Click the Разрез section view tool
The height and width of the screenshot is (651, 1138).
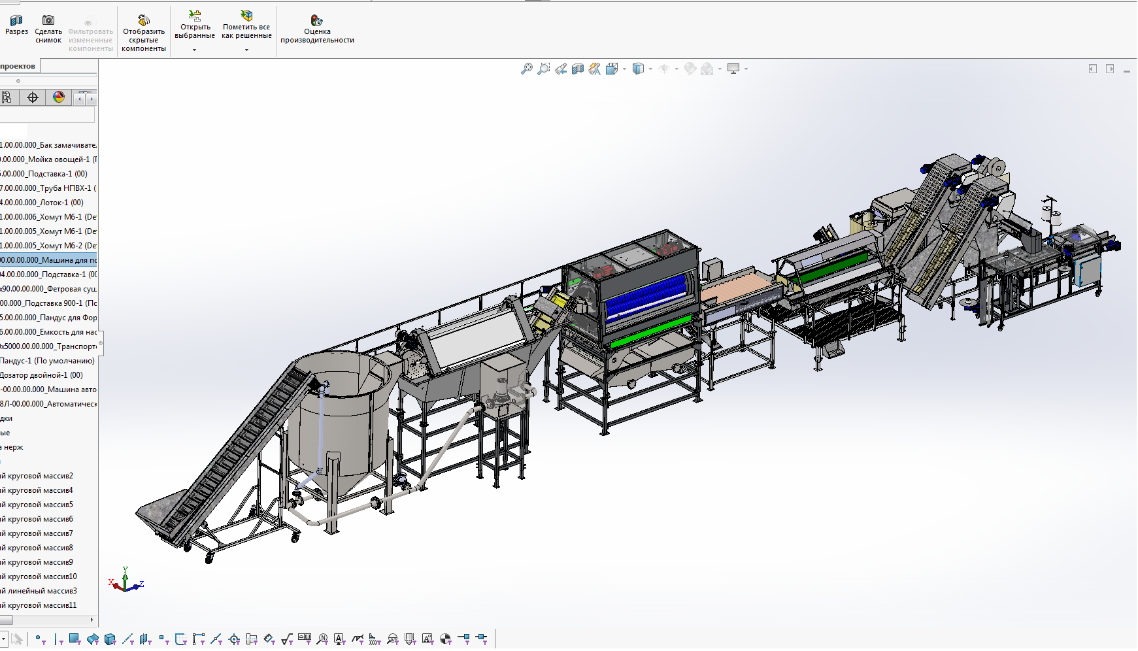tap(16, 25)
